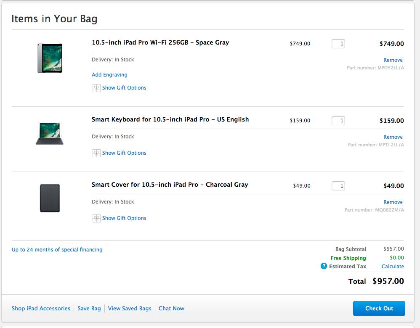
Task: Click the Free Shipping label
Action: (348, 258)
